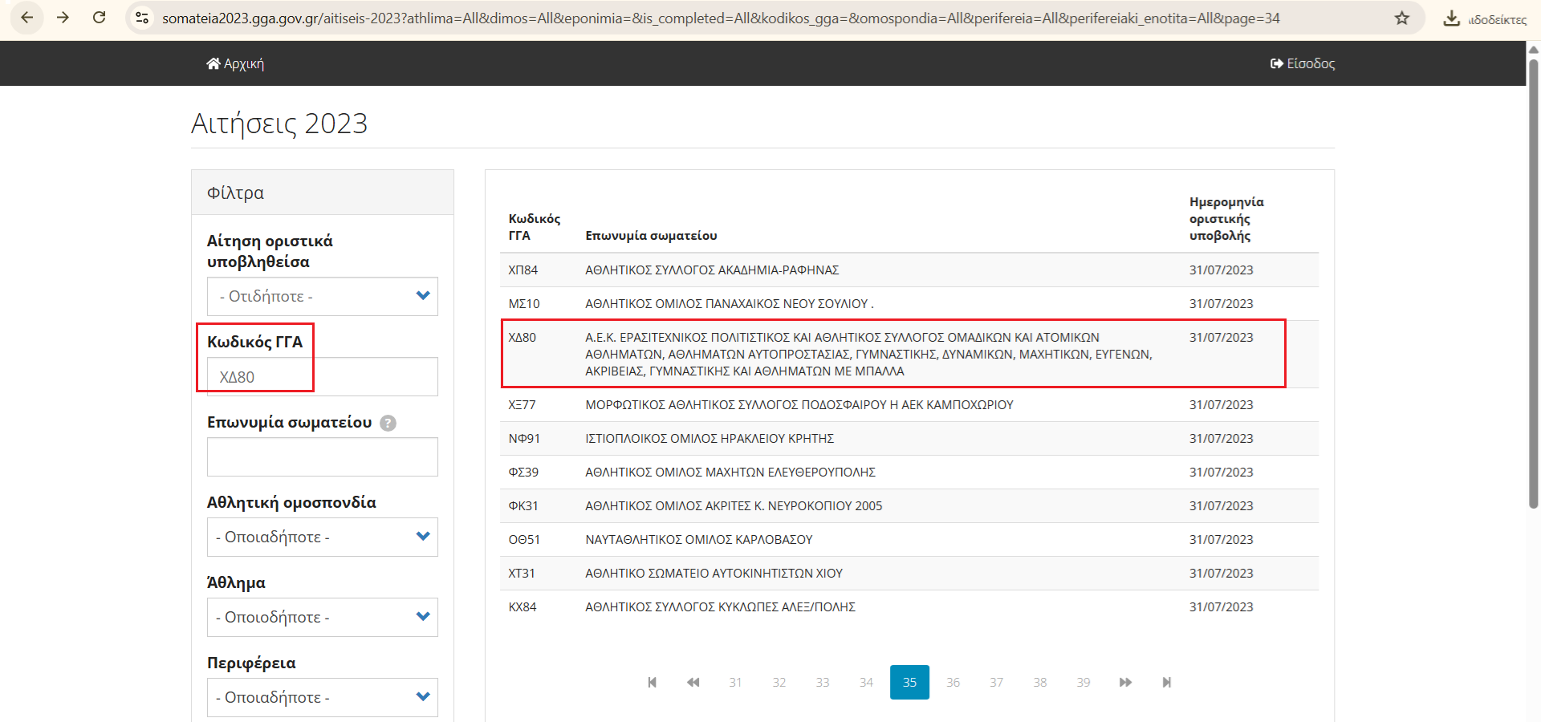Click the Κωδικός ΓΓΑ input field
Viewport: 1541px width, 722px height.
click(322, 376)
